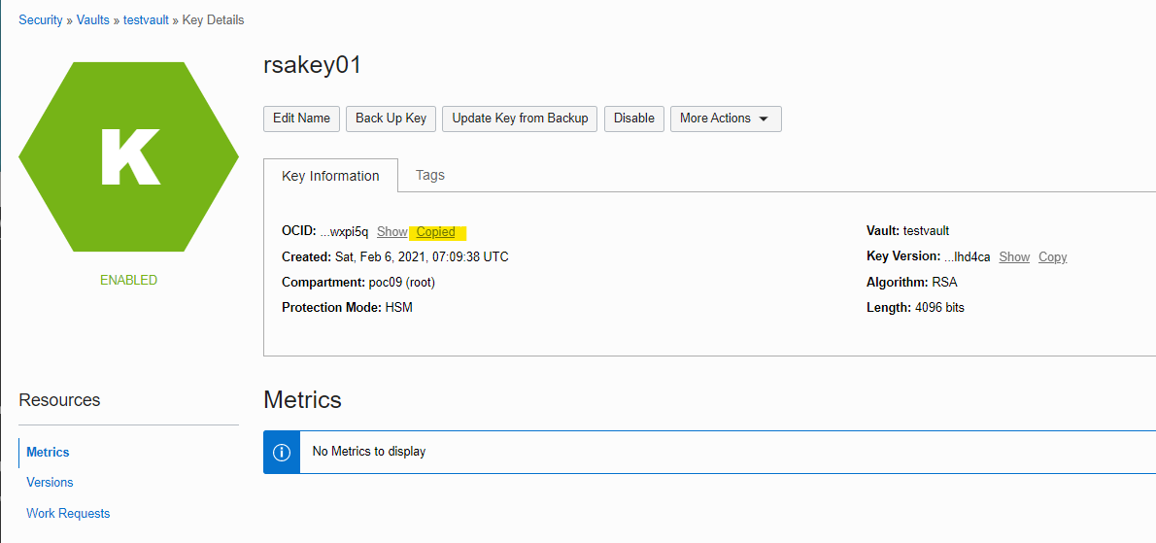Click Update Key from Backup
1156x543 pixels.
pyautogui.click(x=520, y=119)
